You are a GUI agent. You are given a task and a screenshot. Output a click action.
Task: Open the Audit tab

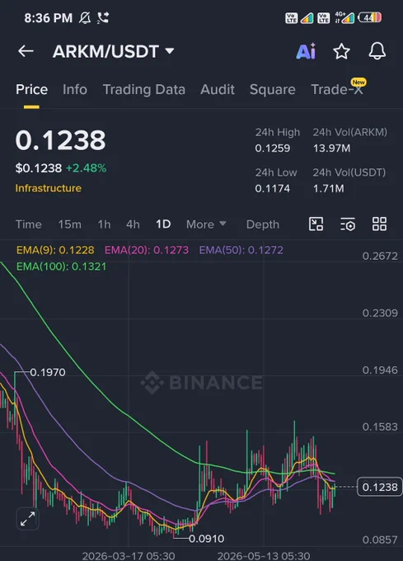(x=218, y=89)
